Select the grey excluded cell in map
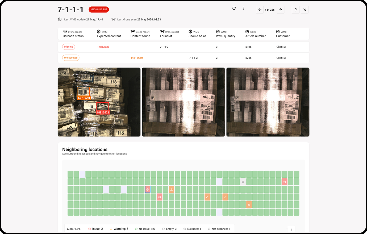 click(243, 182)
